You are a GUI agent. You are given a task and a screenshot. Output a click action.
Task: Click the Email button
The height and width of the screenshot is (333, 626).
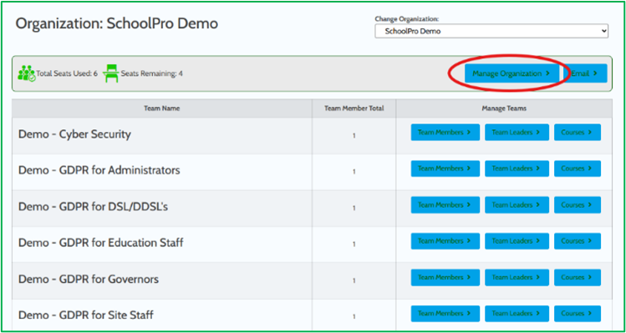pyautogui.click(x=585, y=73)
